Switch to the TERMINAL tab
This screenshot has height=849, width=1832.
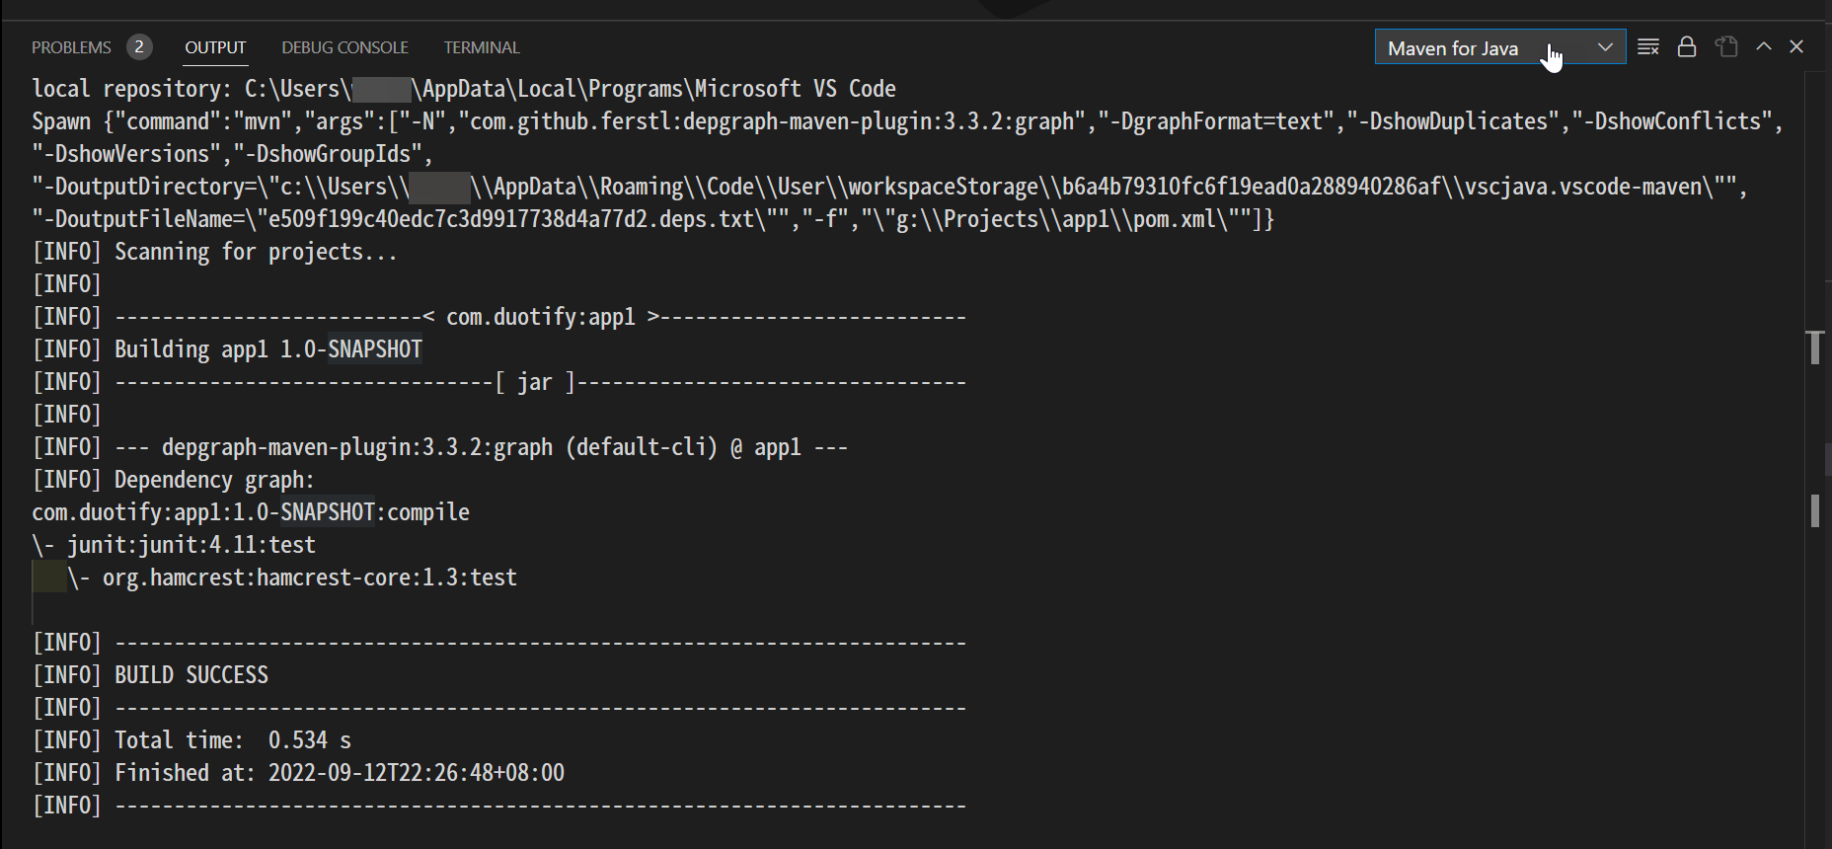pos(481,47)
